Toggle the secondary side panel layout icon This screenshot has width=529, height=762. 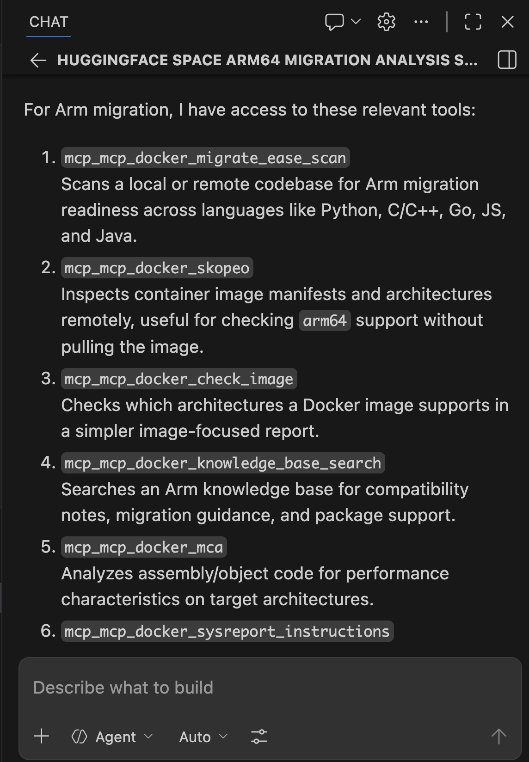pos(507,60)
